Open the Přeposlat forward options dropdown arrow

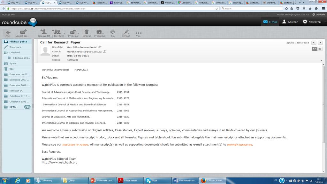point(78,33)
